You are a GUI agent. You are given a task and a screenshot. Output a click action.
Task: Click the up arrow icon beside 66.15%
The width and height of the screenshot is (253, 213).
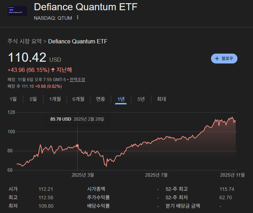click(53, 70)
